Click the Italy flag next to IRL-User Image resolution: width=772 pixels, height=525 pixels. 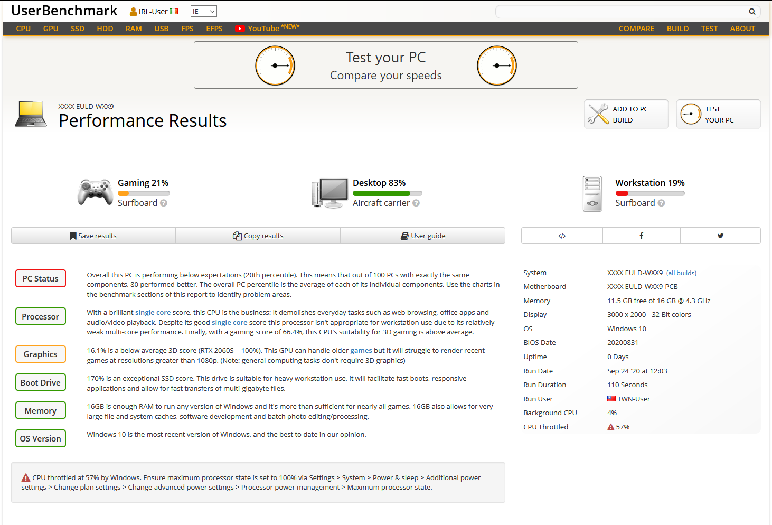pos(174,12)
